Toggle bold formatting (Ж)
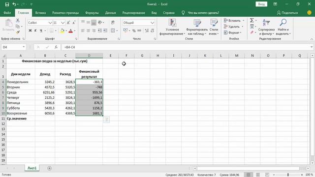The image size is (315, 177). pos(30,30)
